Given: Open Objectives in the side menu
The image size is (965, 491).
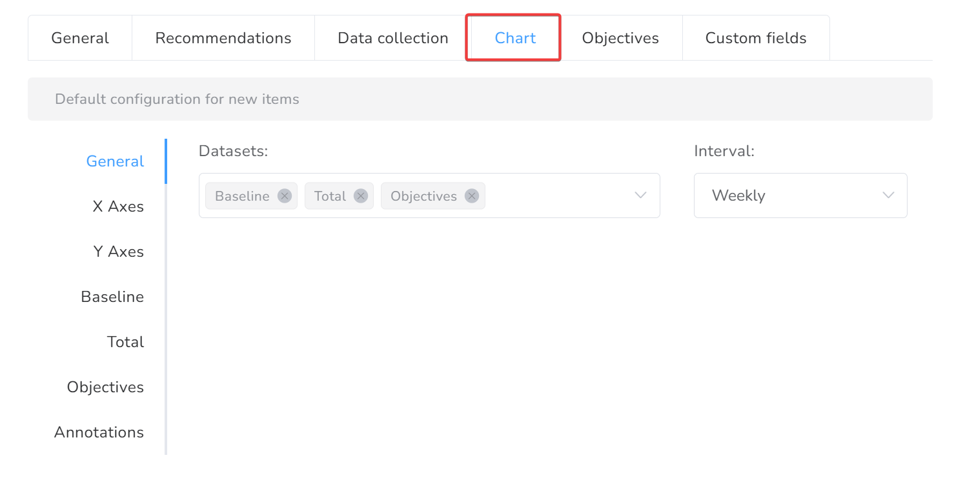Looking at the screenshot, I should point(105,387).
